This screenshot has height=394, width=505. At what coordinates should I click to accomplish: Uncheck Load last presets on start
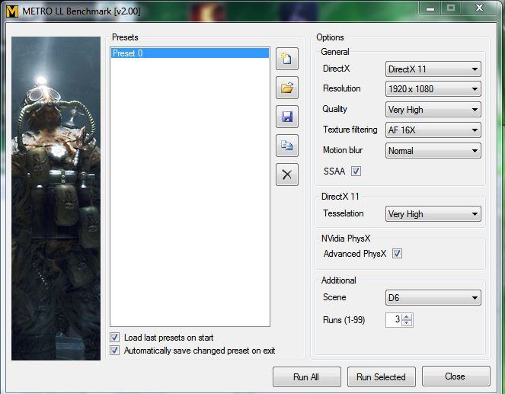[x=115, y=338]
